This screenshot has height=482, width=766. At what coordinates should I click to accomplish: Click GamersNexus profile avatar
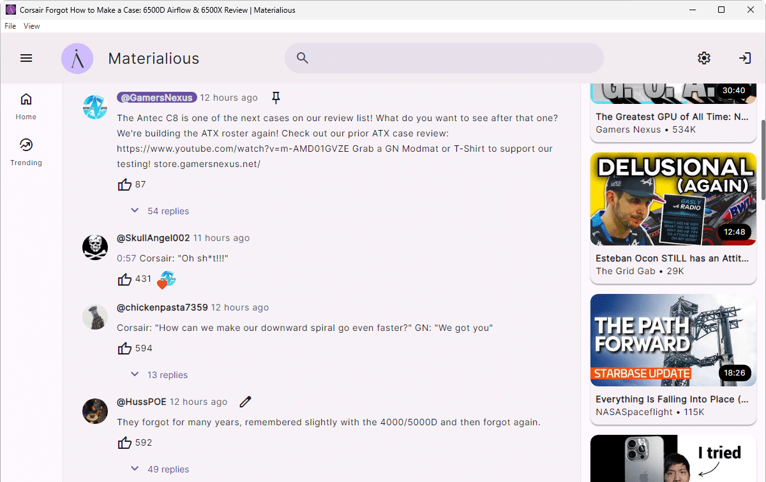(95, 106)
